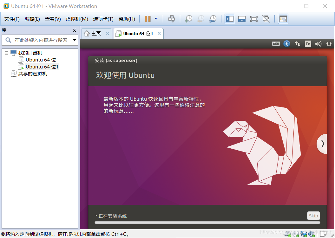Click the Skip button in installer
335x238 pixels.
pyautogui.click(x=313, y=215)
